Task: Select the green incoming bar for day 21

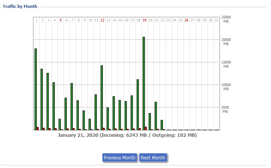Action: 156,116
